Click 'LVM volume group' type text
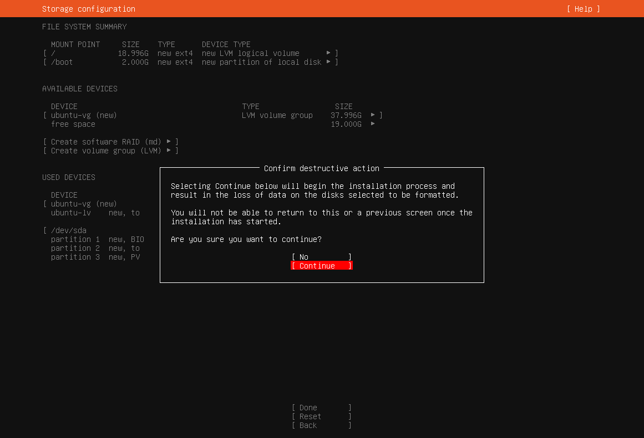The height and width of the screenshot is (438, 644). tap(277, 115)
